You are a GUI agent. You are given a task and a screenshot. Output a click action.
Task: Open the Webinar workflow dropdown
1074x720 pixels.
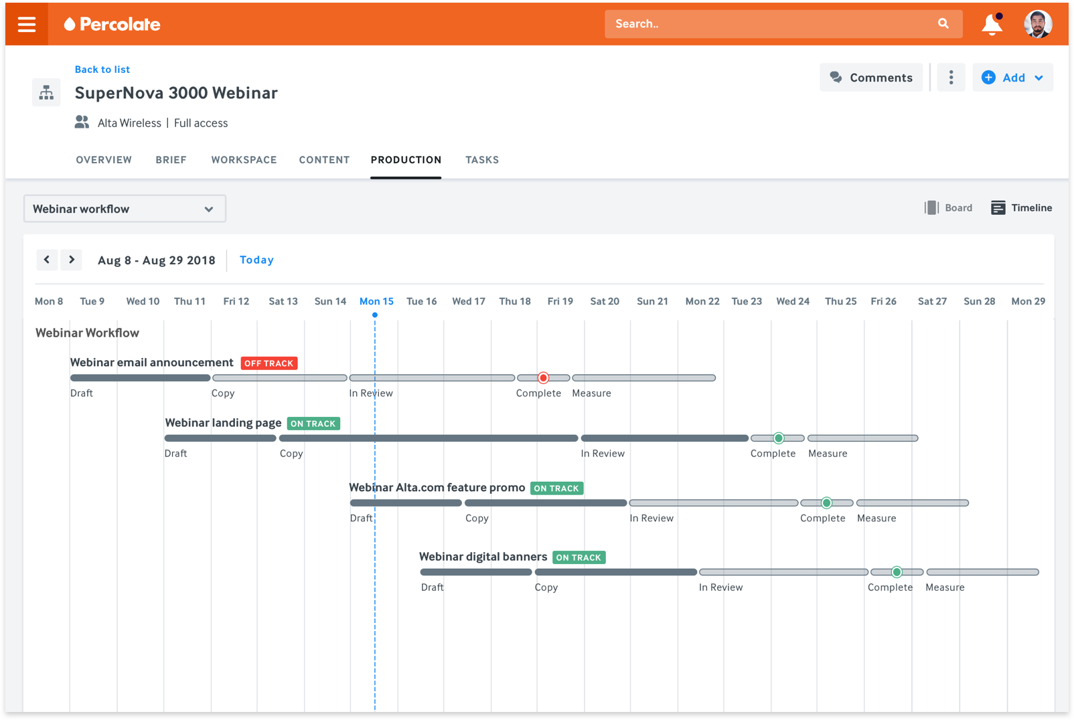[125, 209]
